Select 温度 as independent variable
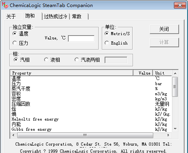 click(x=20, y=34)
